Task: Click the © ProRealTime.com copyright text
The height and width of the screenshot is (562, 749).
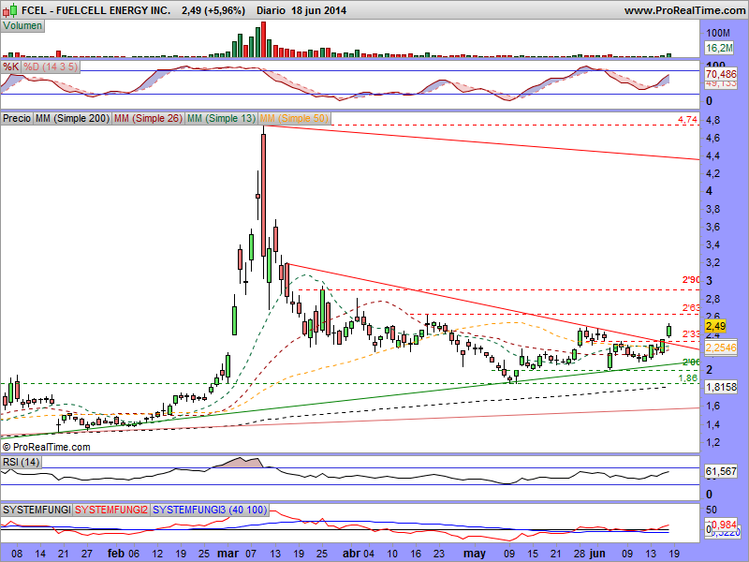Action: coord(46,448)
